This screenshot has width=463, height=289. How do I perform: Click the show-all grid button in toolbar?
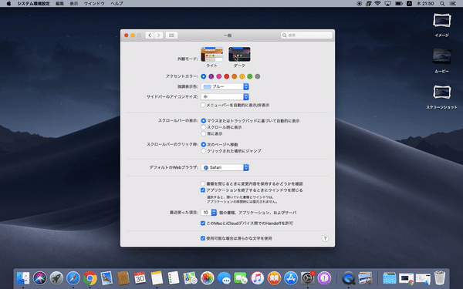pos(171,35)
